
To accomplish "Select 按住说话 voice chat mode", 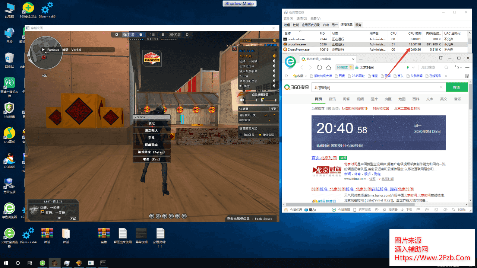I will [x=266, y=135].
